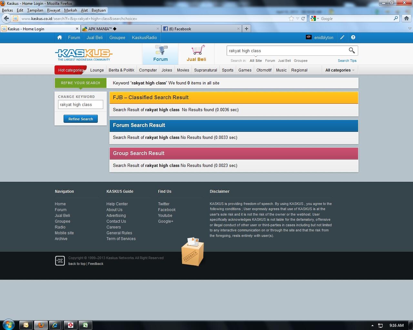Click the site identity icon in address bar
413x330 pixels.
tap(15, 18)
